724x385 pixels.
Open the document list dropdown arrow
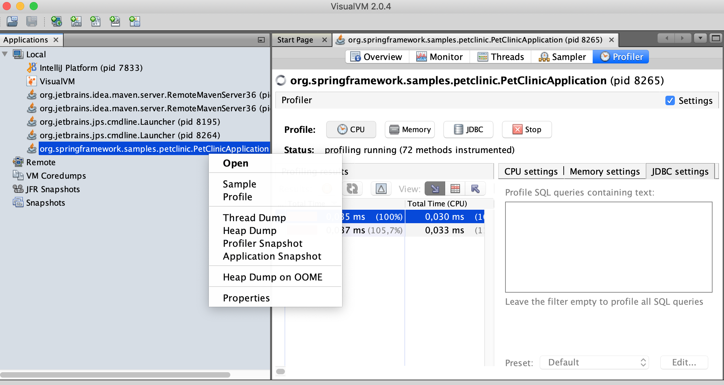coord(700,38)
